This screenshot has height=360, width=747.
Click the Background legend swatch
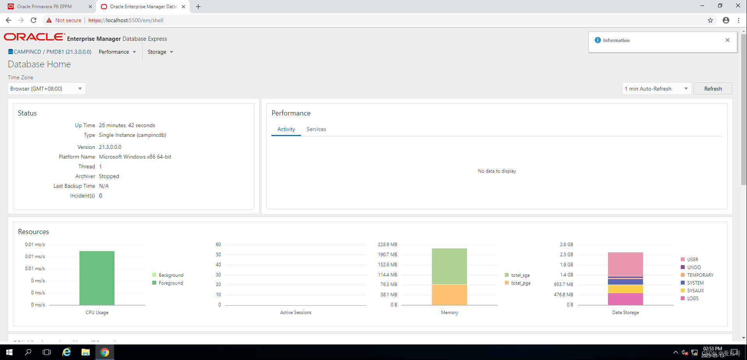pos(154,275)
